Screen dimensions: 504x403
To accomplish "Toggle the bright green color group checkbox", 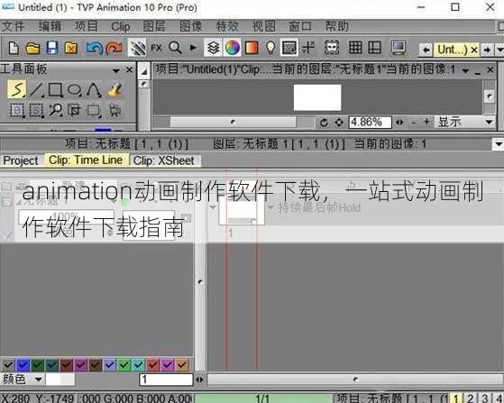I will point(124,365).
